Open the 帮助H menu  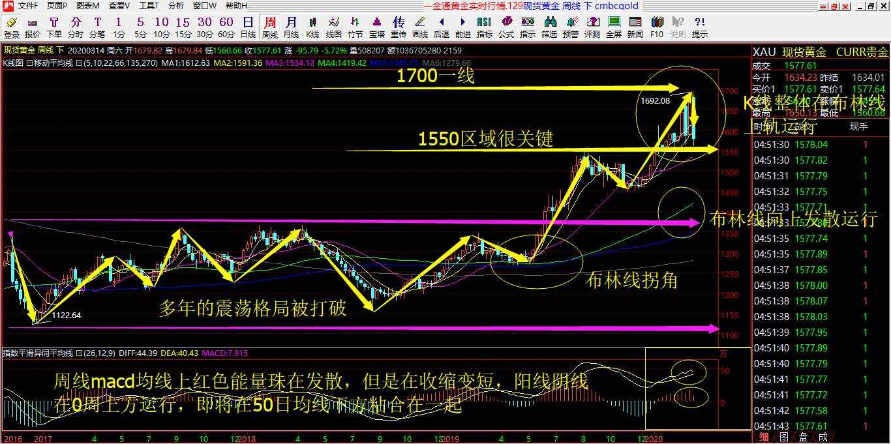tap(236, 6)
